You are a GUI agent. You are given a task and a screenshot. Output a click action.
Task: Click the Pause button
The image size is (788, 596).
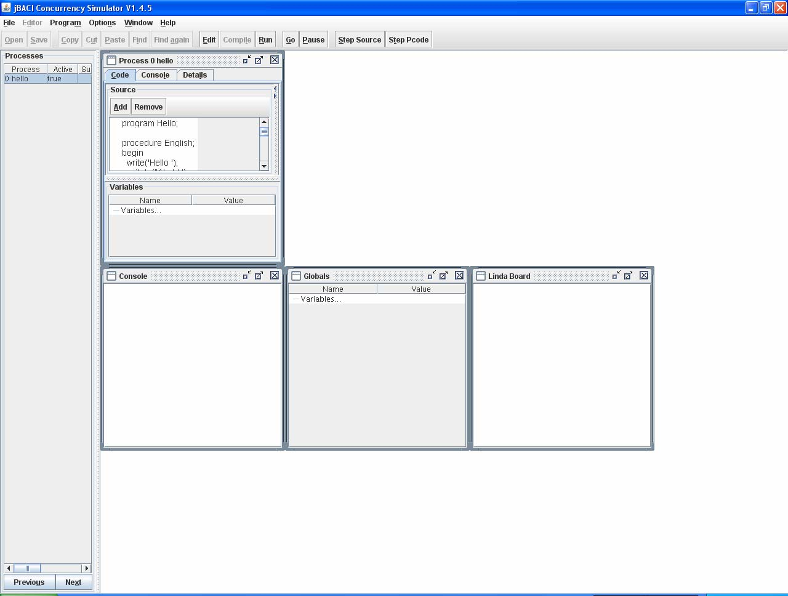click(313, 39)
